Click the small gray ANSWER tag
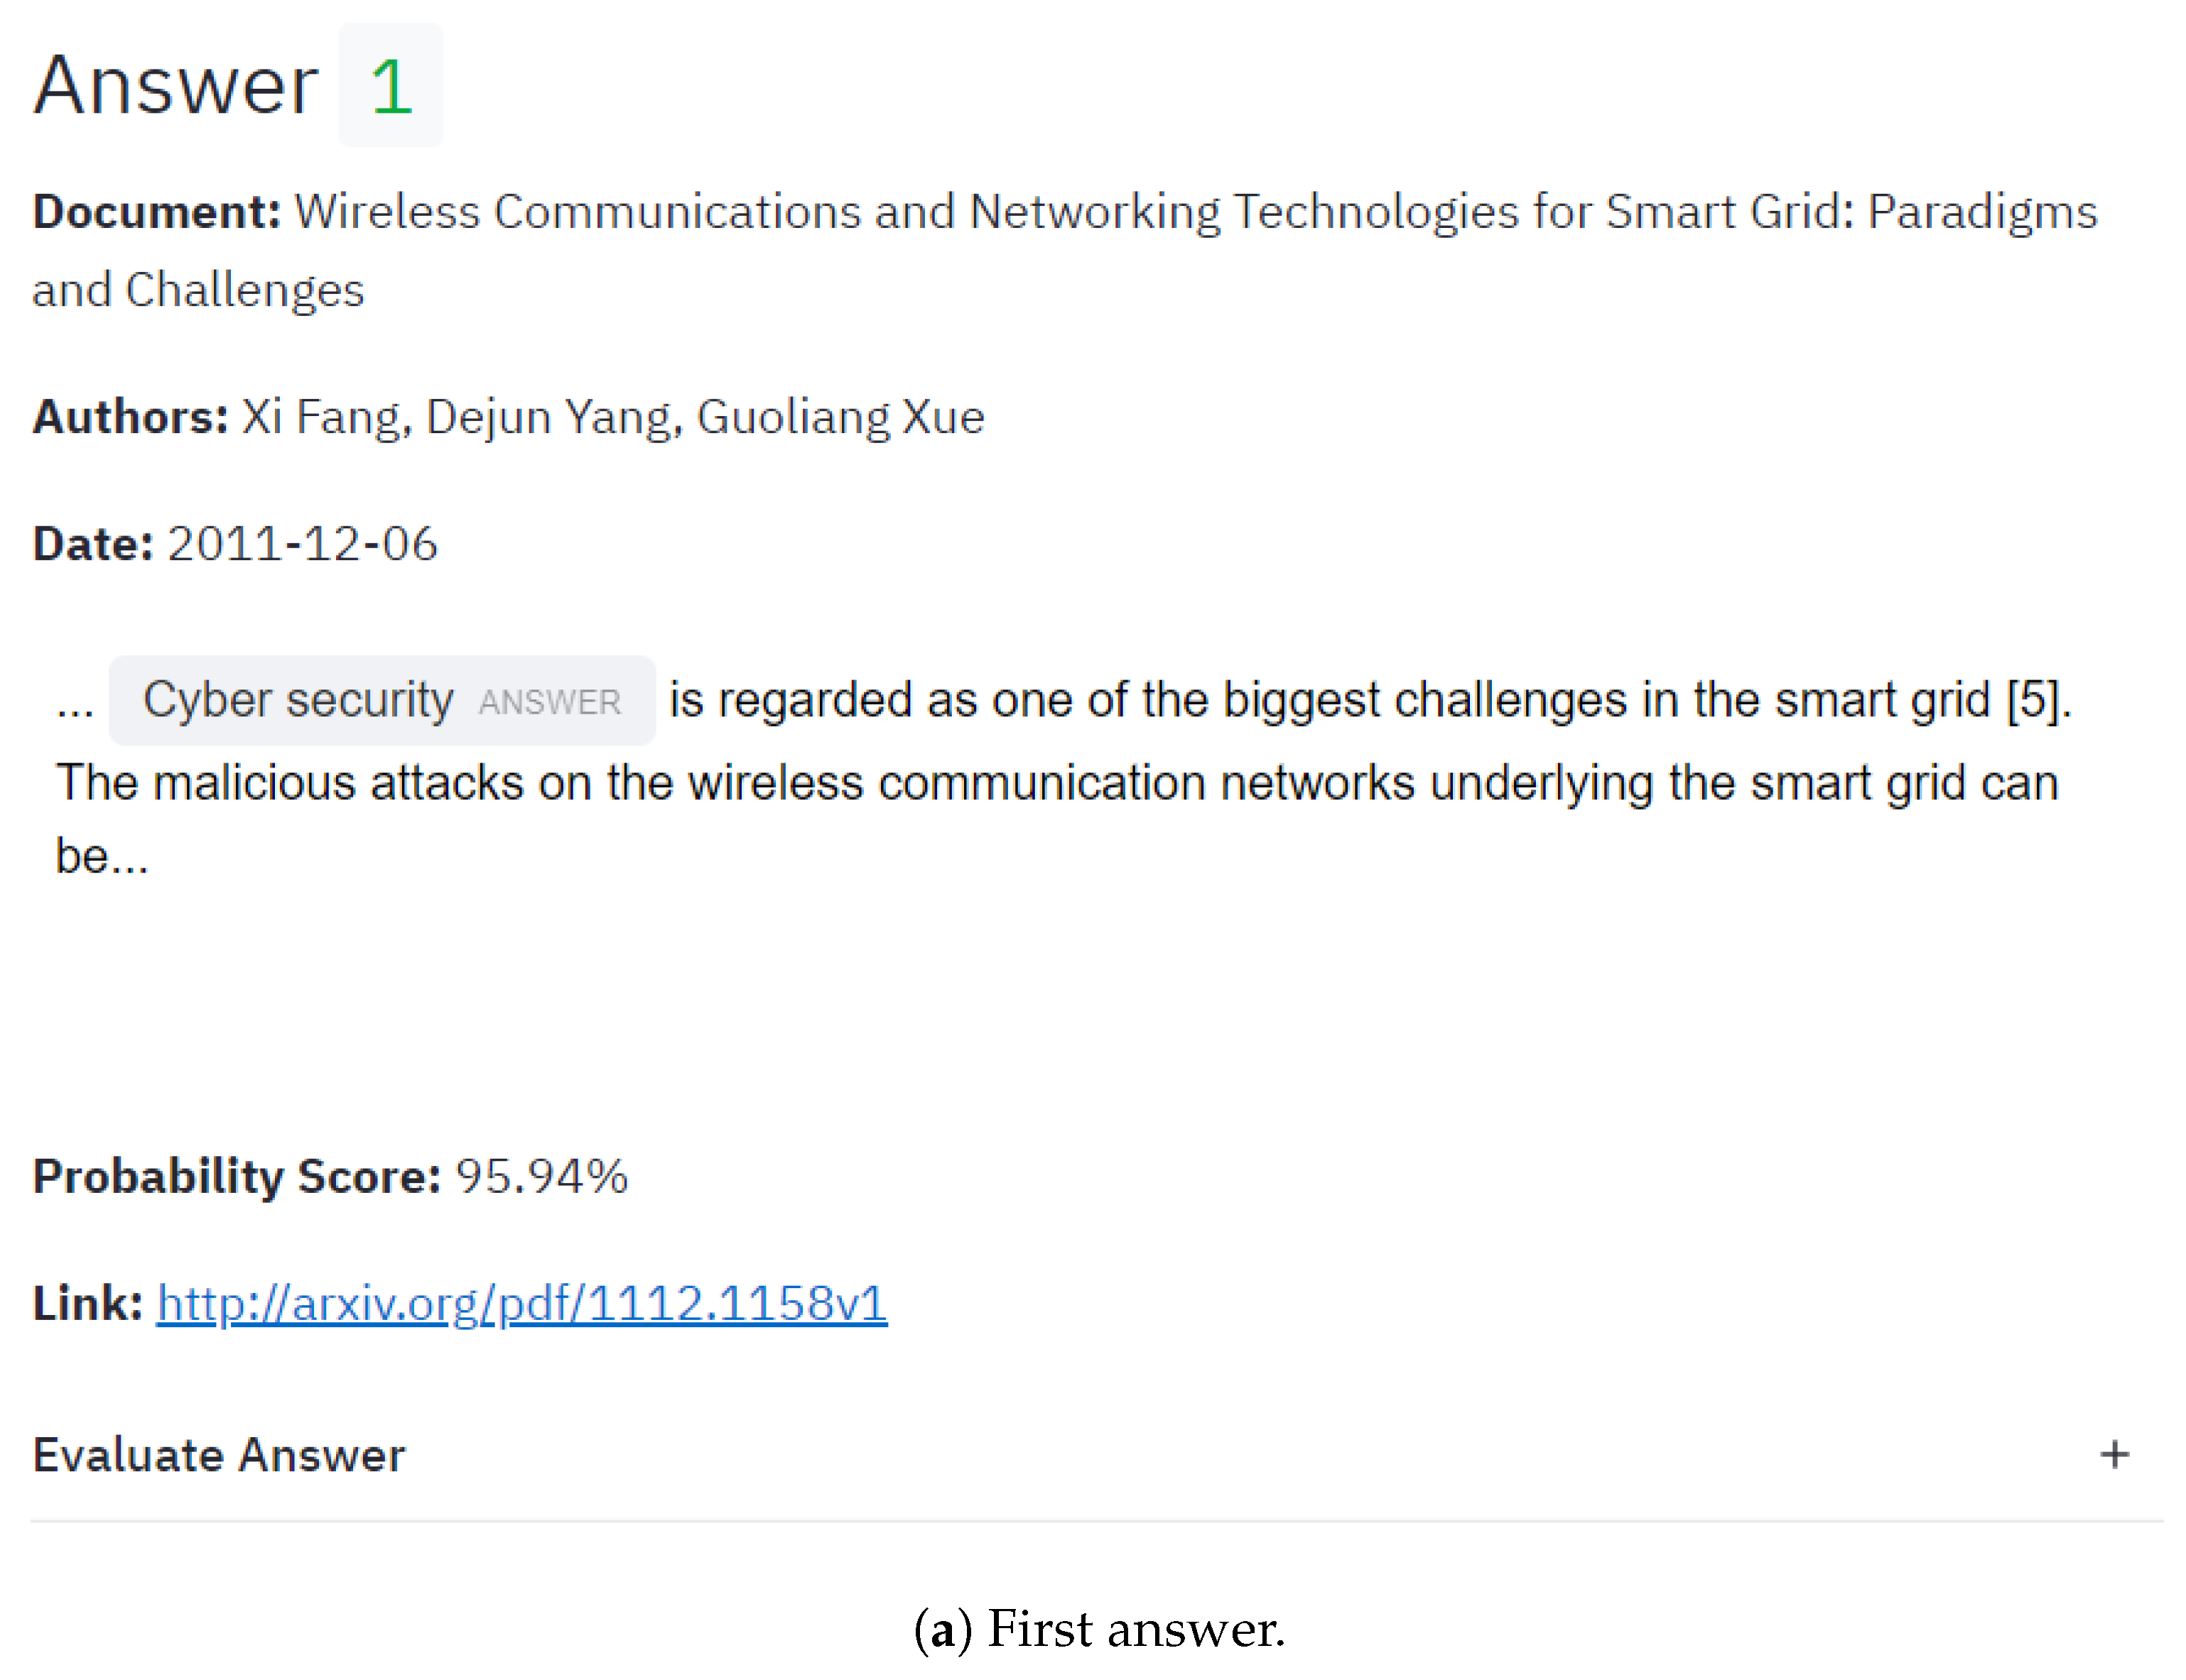Screen dimensions: 2186x1680 [549, 703]
